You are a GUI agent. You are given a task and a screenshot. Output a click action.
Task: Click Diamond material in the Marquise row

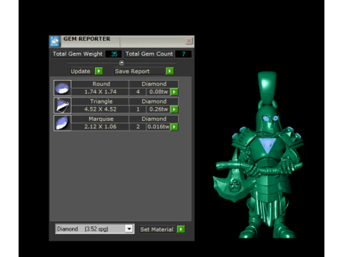[154, 119]
